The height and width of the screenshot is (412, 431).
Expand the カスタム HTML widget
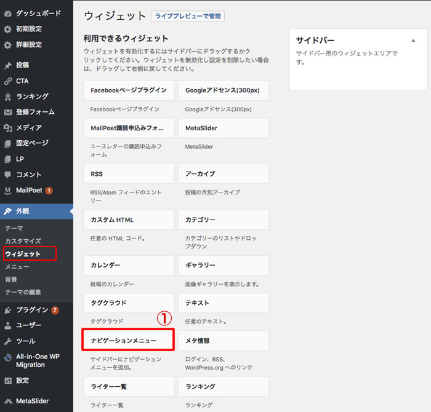pyautogui.click(x=129, y=220)
